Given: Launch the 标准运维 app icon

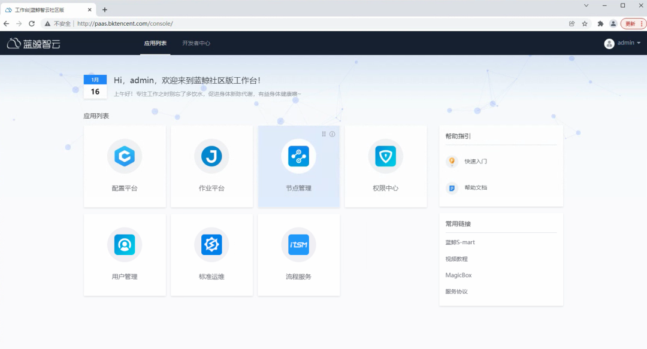Looking at the screenshot, I should pyautogui.click(x=211, y=245).
